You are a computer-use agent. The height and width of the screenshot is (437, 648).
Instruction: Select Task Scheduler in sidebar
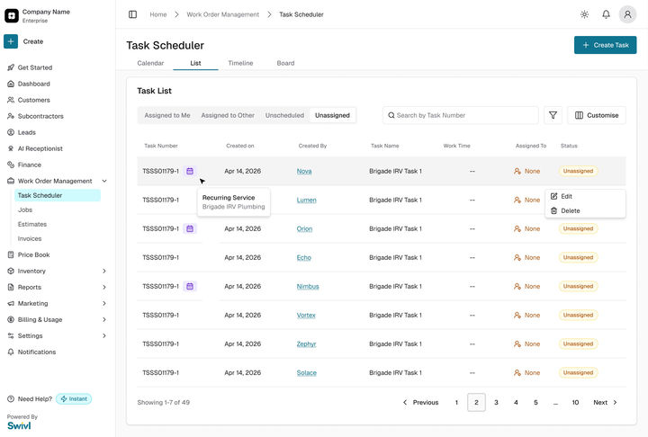click(x=58, y=195)
